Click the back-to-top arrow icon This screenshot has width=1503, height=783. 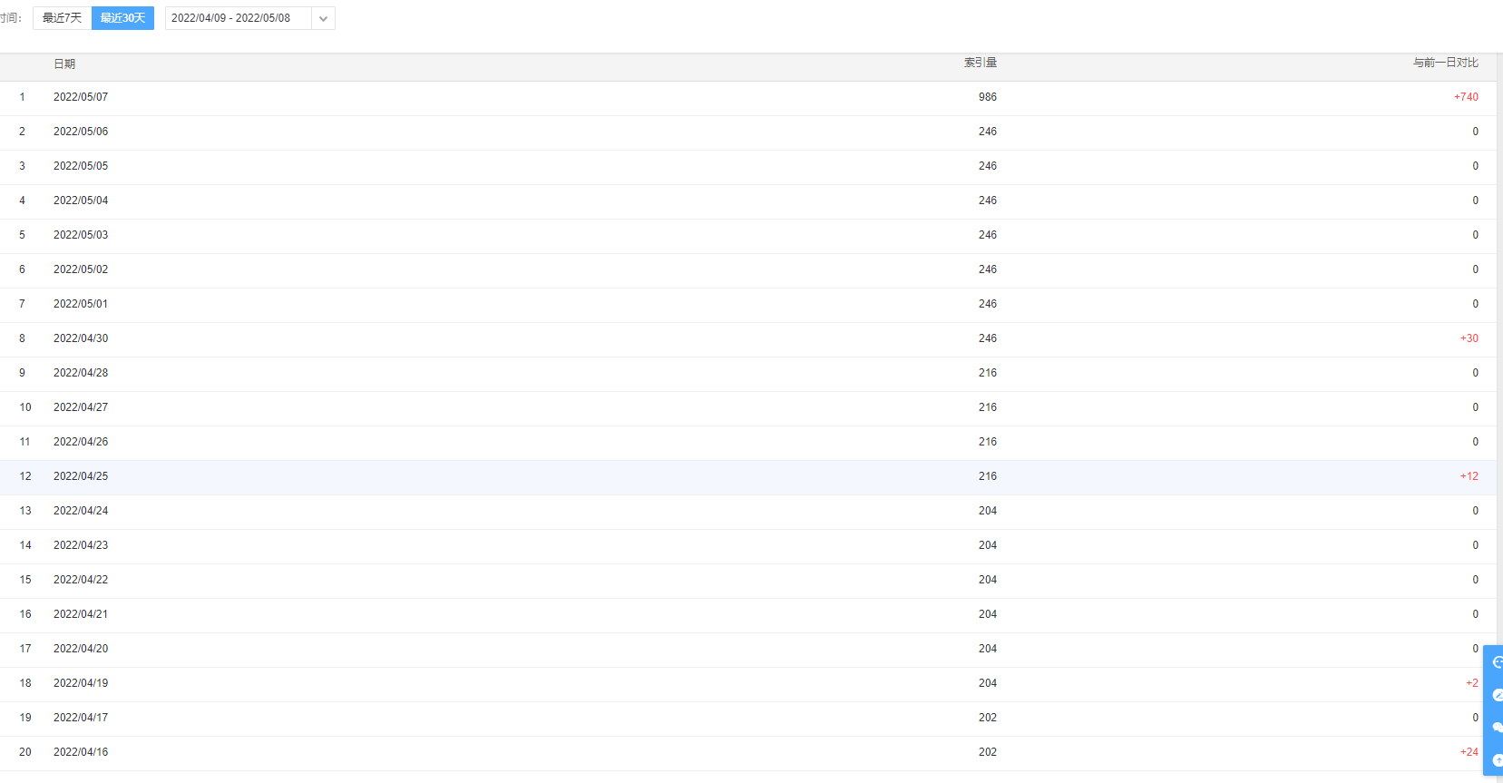[x=1497, y=760]
